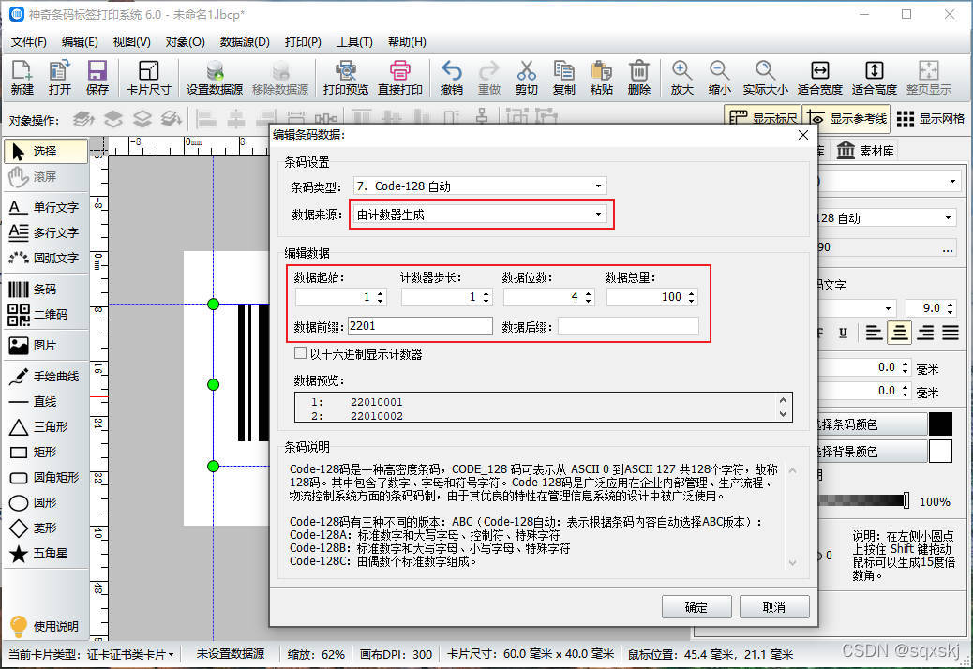
Task: Click 选择条码颜色 black swatch
Action: point(940,424)
